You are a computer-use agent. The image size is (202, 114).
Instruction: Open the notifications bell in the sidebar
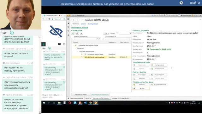pos(68,35)
